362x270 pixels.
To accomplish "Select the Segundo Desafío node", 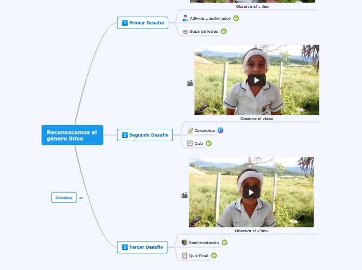I will (x=145, y=135).
